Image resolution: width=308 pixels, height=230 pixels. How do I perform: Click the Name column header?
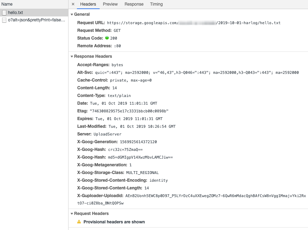pyautogui.click(x=7, y=4)
